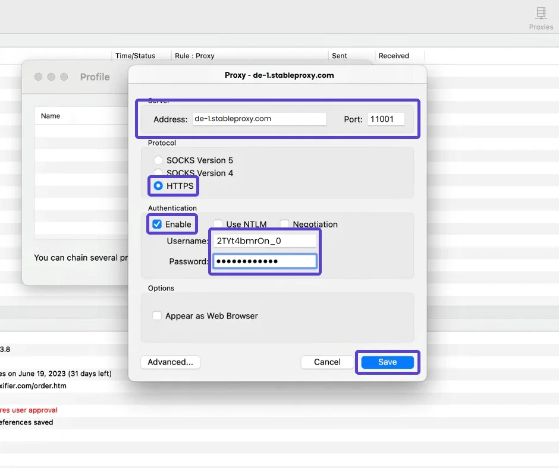Click the Port field showing 11001
Viewport: 559px width, 468px height.
(x=385, y=119)
